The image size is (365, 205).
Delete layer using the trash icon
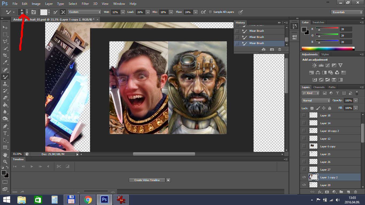click(x=355, y=192)
